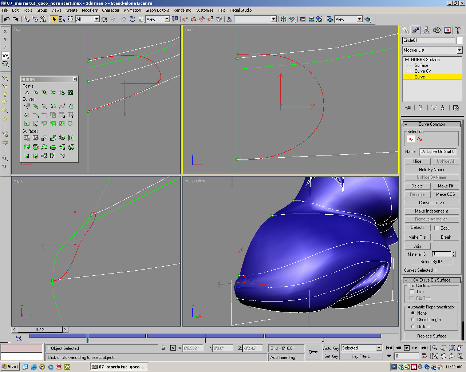This screenshot has height=372, width=466.
Task: Pin the modifier stack
Action: point(408,108)
